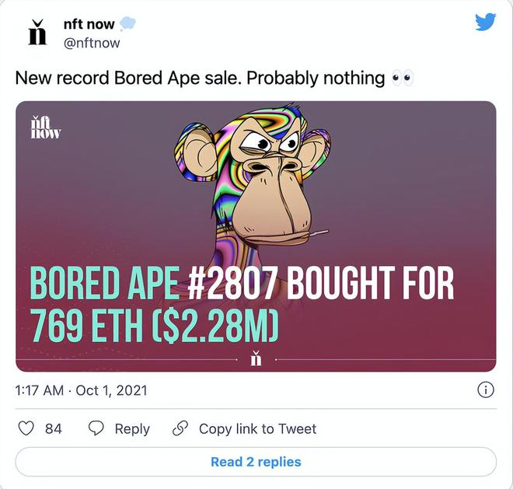Open the nft now display name
Viewport: 513px width, 489px height.
[x=89, y=25]
